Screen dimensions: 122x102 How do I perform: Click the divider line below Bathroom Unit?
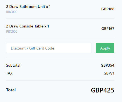pyautogui.click(x=60, y=18)
